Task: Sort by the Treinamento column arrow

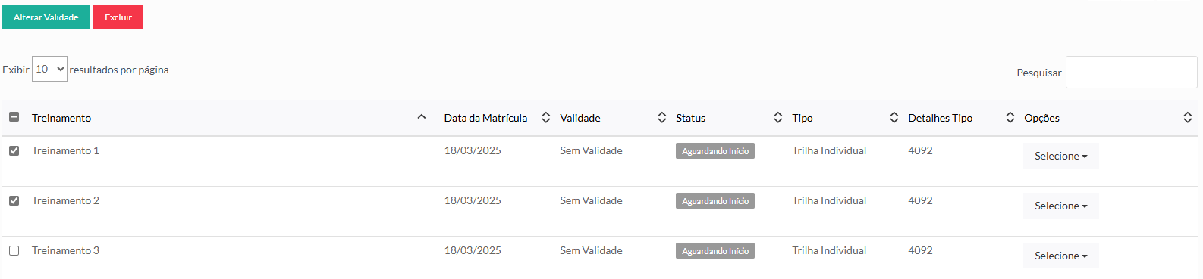Action: 422,117
